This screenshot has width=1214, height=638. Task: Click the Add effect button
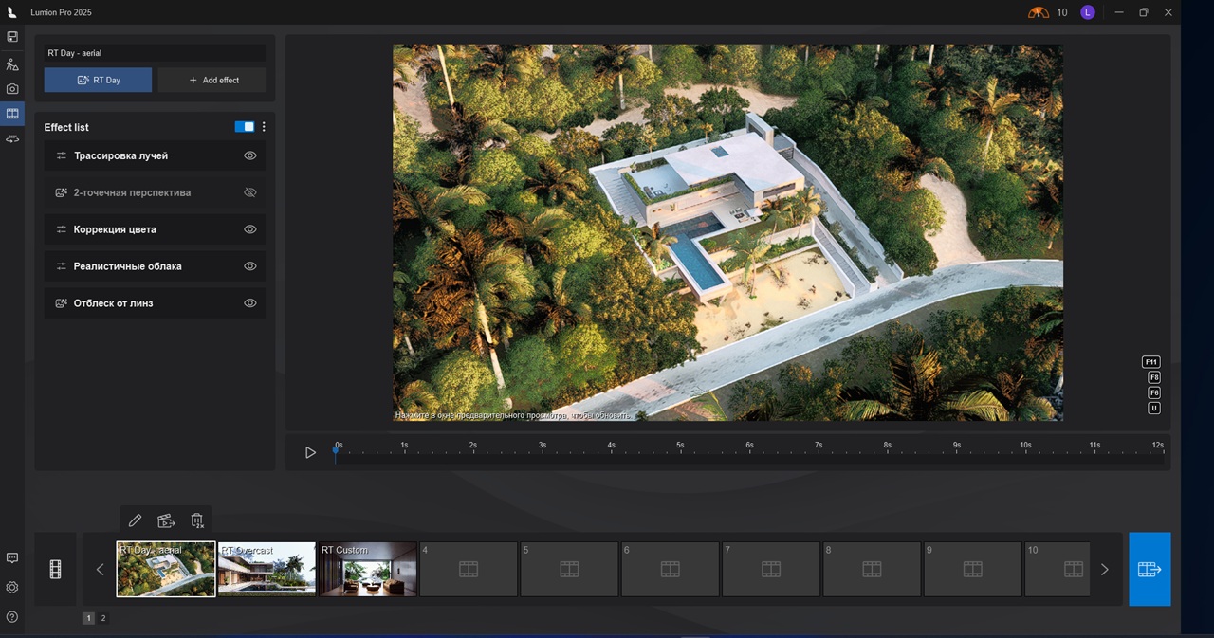click(x=212, y=81)
